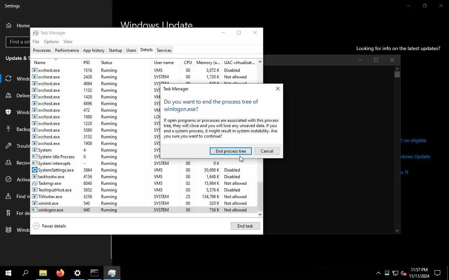Sort by PID column header

[90, 63]
